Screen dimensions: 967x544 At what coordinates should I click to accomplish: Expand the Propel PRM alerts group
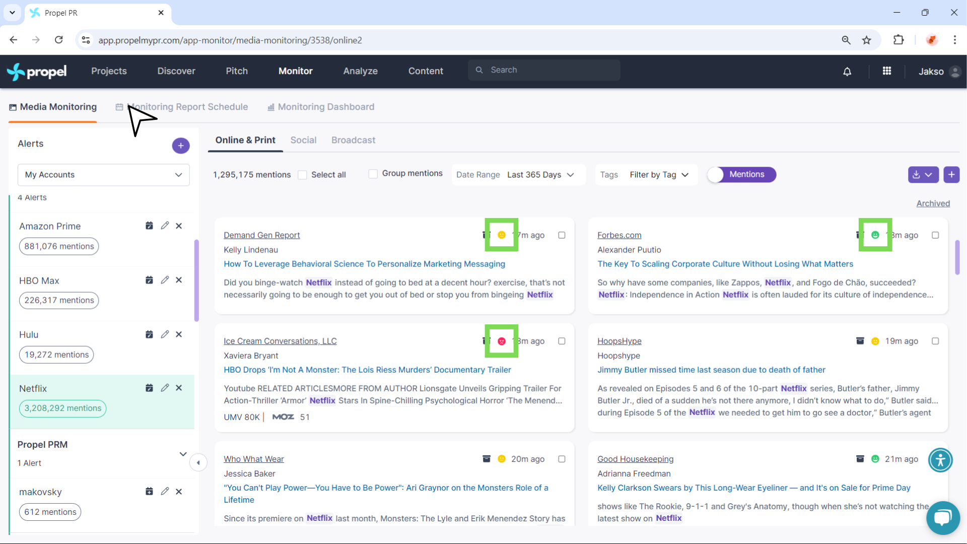(x=183, y=454)
